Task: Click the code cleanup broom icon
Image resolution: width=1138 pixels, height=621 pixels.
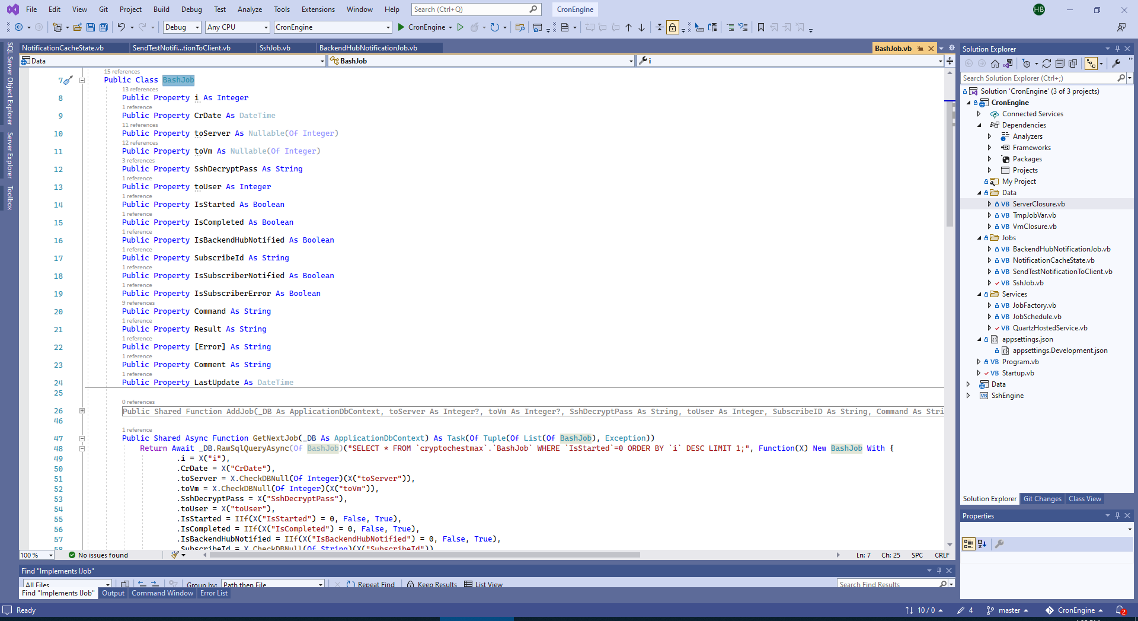Action: (175, 555)
